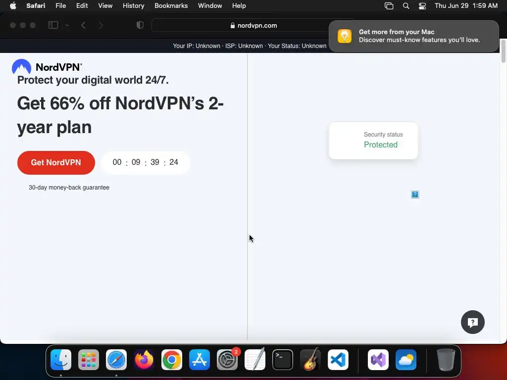Open the Get more from your Mac notification
Viewport: 507px width, 380px height.
[x=413, y=36]
